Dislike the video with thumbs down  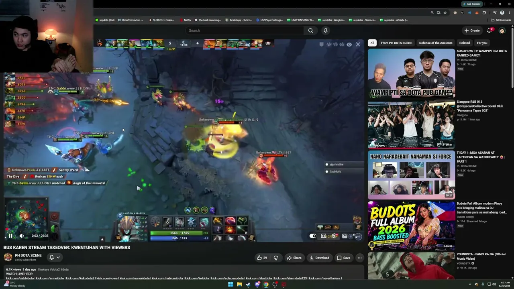coord(276,258)
